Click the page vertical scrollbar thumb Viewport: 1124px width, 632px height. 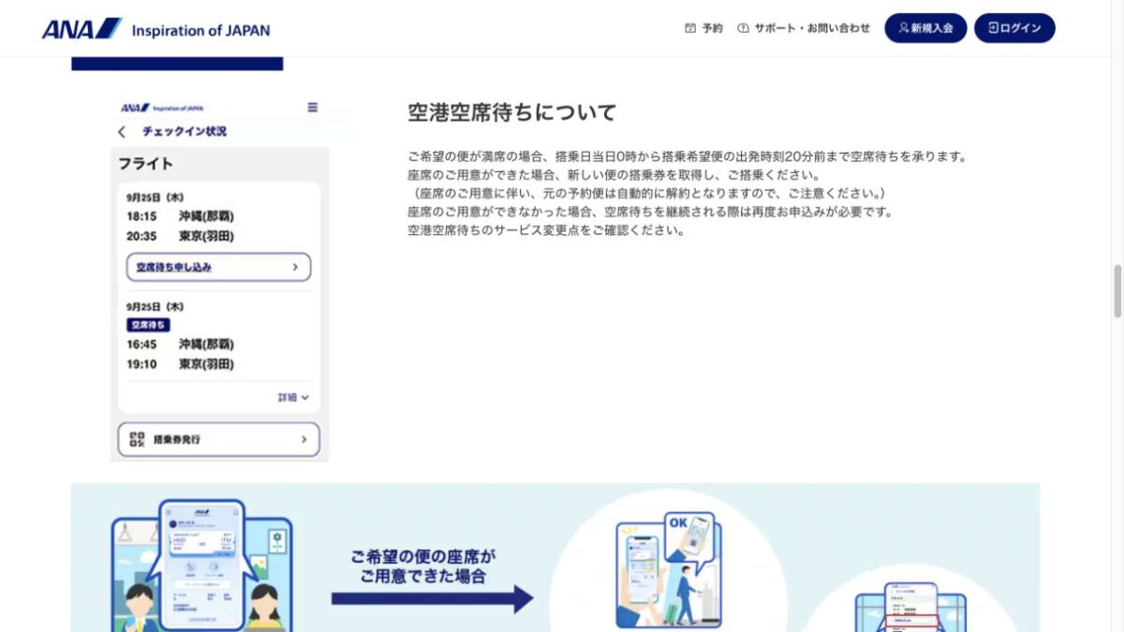click(1117, 292)
